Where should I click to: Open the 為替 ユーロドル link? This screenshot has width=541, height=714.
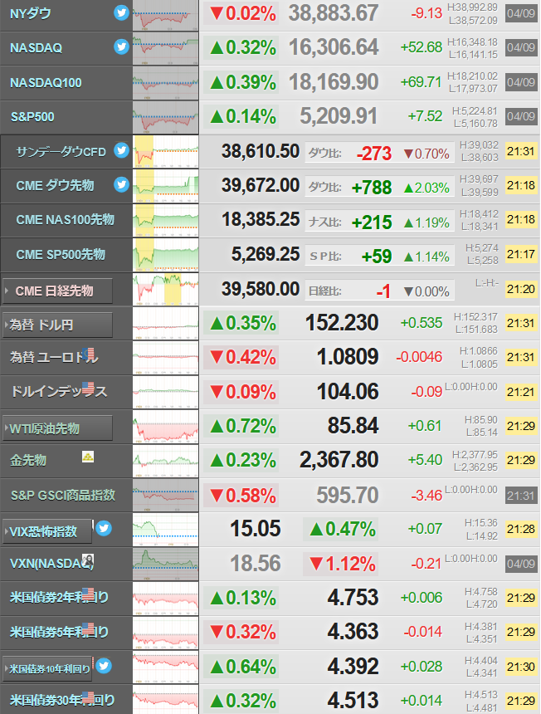(54, 357)
